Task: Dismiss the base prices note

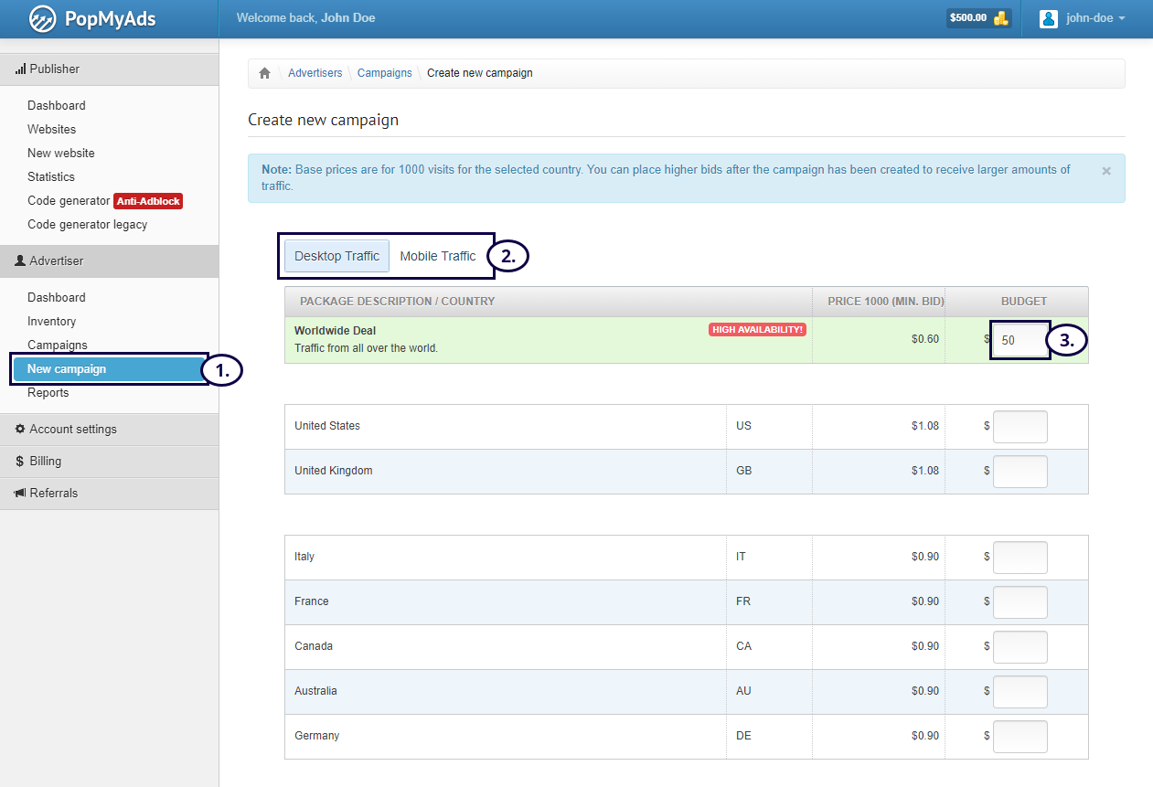Action: [x=1106, y=171]
